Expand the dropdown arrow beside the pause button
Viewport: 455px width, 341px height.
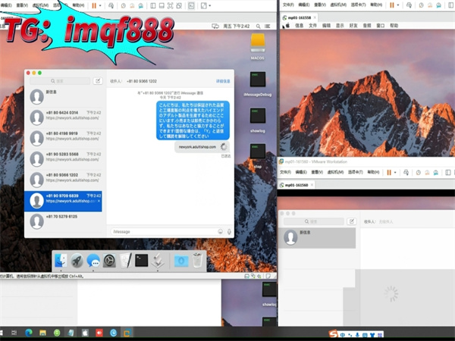tap(102, 5)
